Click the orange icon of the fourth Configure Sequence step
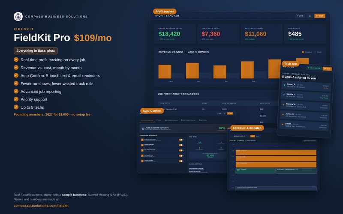 click(x=142, y=156)
